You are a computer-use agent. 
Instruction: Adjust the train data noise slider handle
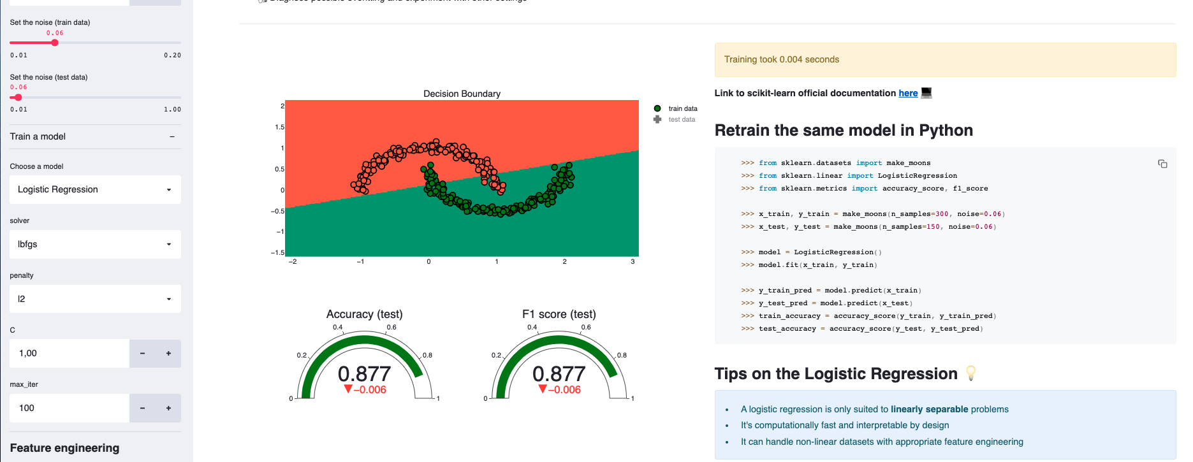tap(55, 43)
